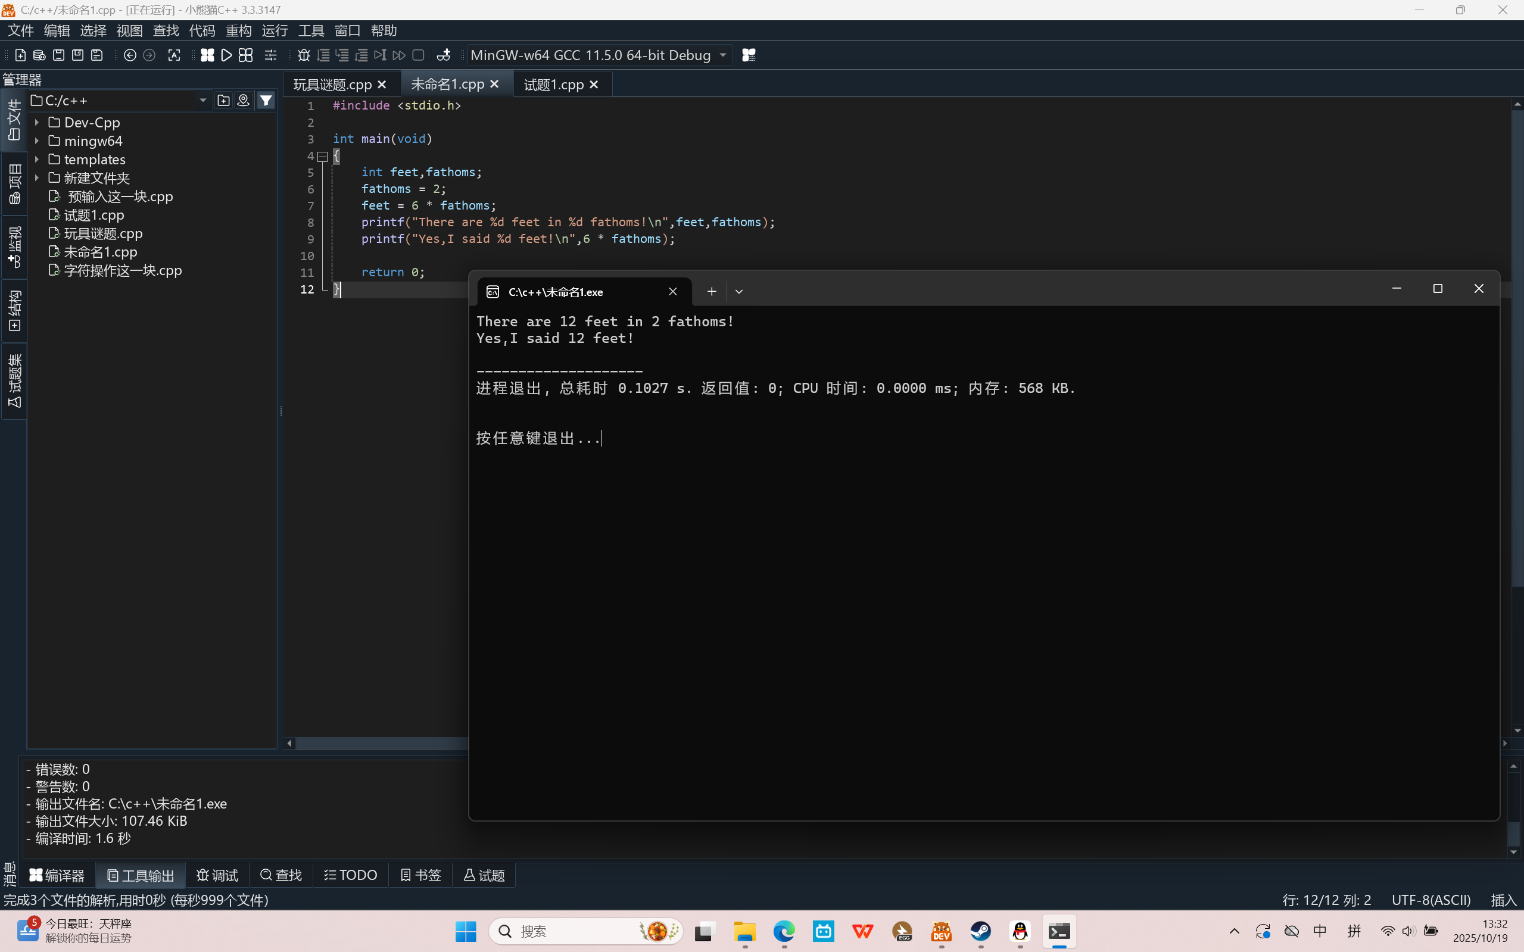
Task: Open 玩具谜题.cpp in the file tree
Action: pyautogui.click(x=103, y=233)
